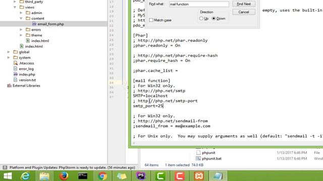The width and height of the screenshot is (323, 181).
Task: Click the 64 items status text
Action: (151, 165)
